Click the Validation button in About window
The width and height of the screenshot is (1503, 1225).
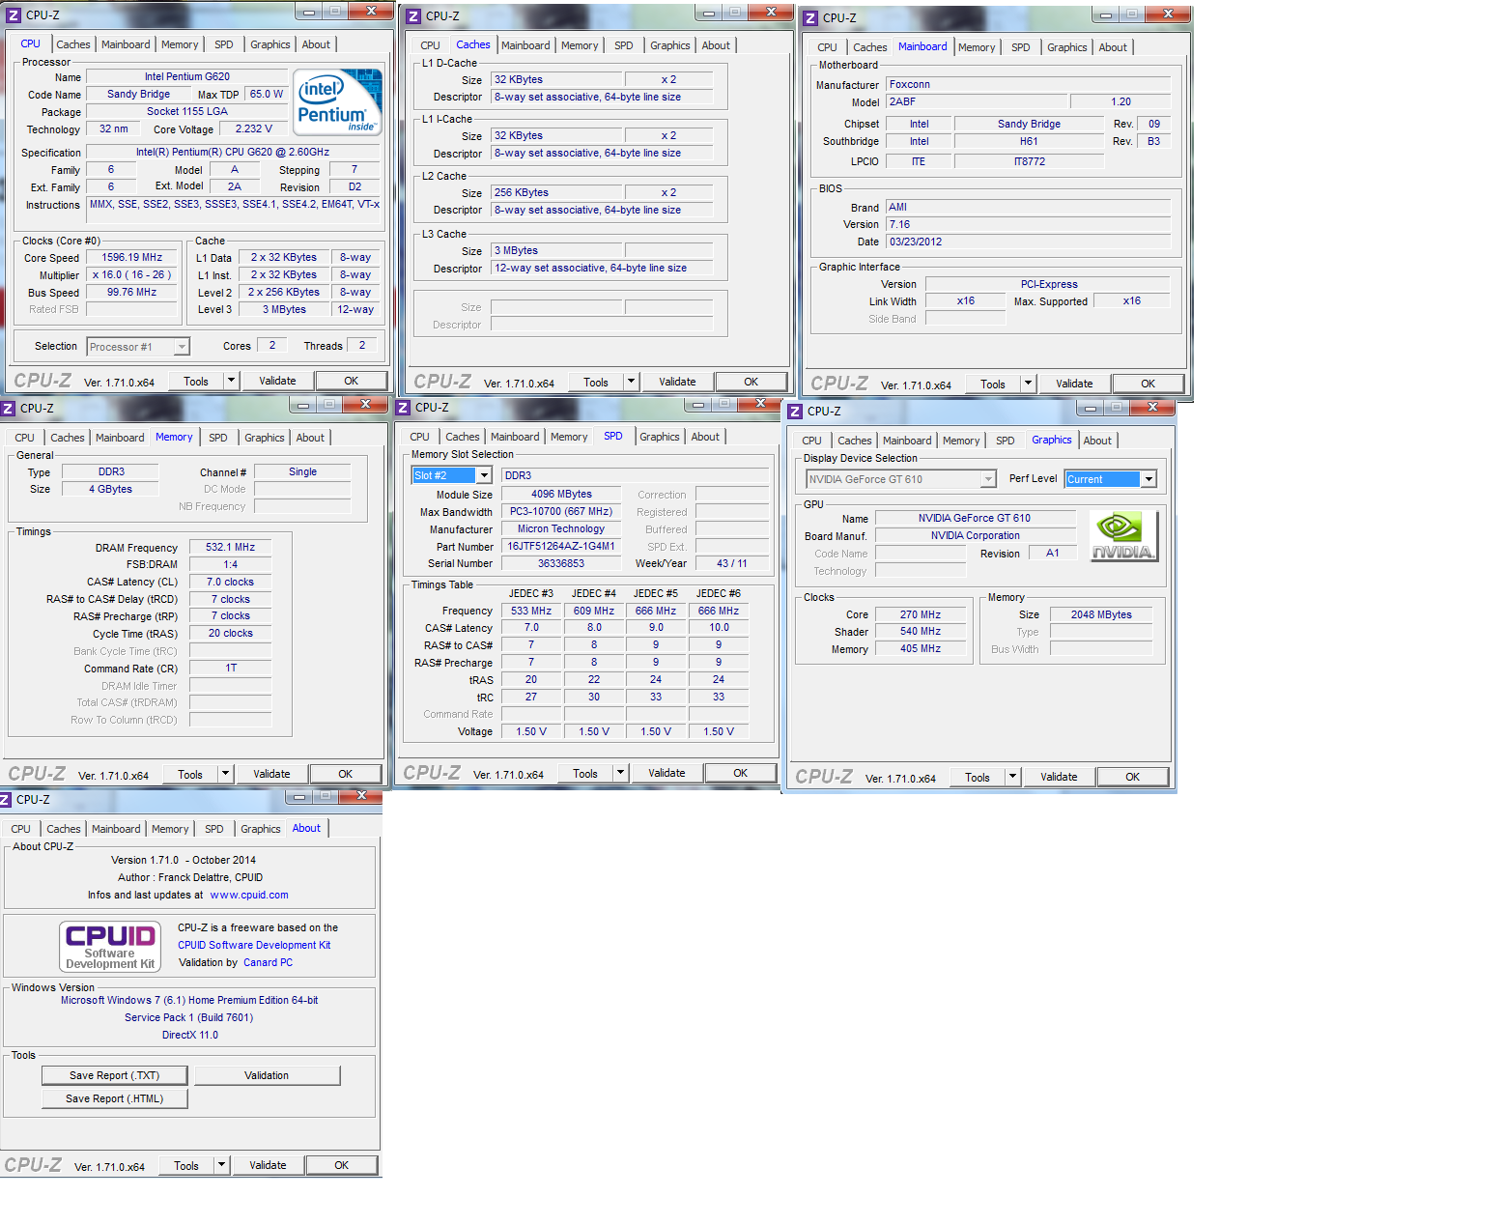pos(267,1075)
